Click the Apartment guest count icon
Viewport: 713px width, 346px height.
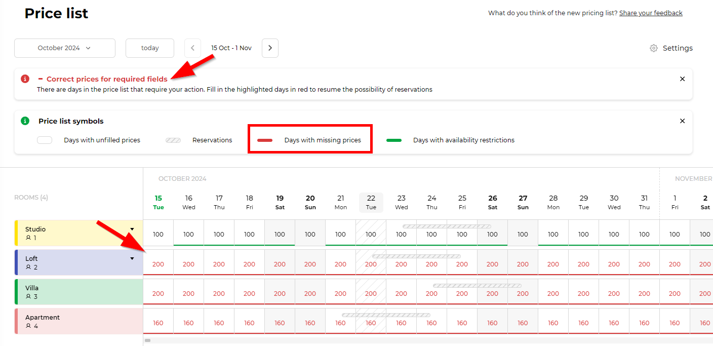(x=28, y=326)
